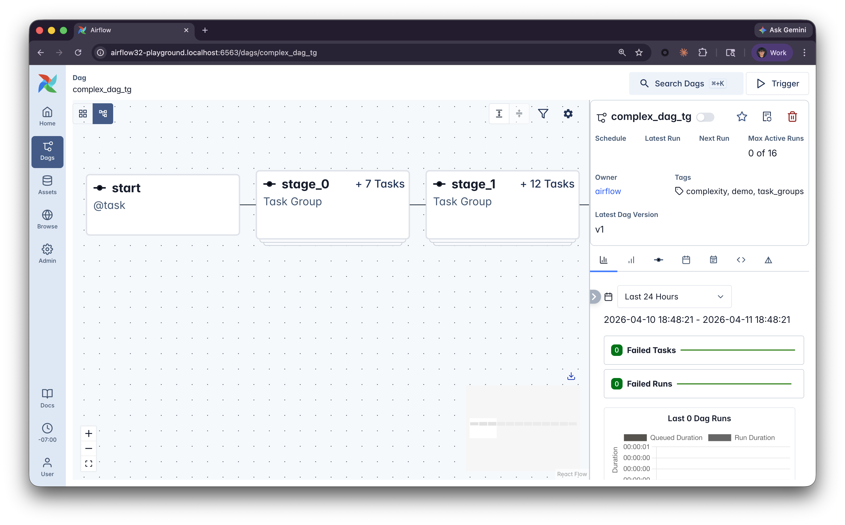This screenshot has width=845, height=525.
Task: Open browser extensions puzzle icon
Action: point(703,53)
